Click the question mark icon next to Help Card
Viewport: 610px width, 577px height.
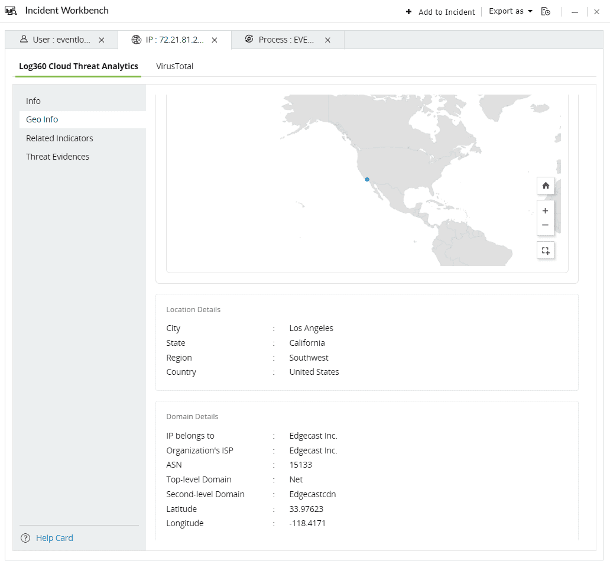point(25,538)
